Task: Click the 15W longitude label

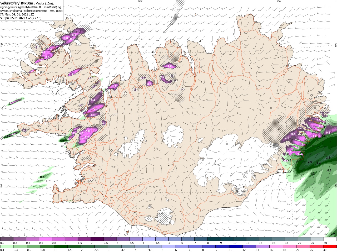Action: pos(279,1)
